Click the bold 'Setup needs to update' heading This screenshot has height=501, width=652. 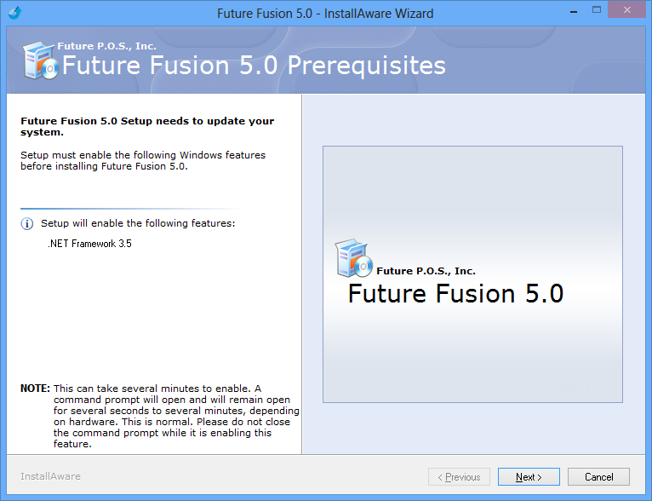click(147, 126)
